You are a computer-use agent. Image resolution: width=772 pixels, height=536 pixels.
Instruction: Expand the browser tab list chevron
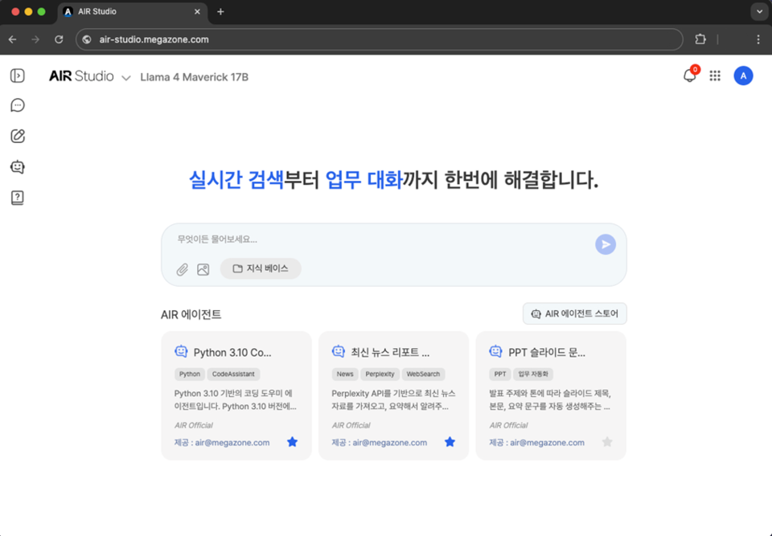click(759, 11)
